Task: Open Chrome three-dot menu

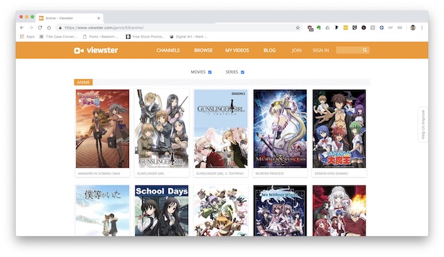Action: pos(422,28)
